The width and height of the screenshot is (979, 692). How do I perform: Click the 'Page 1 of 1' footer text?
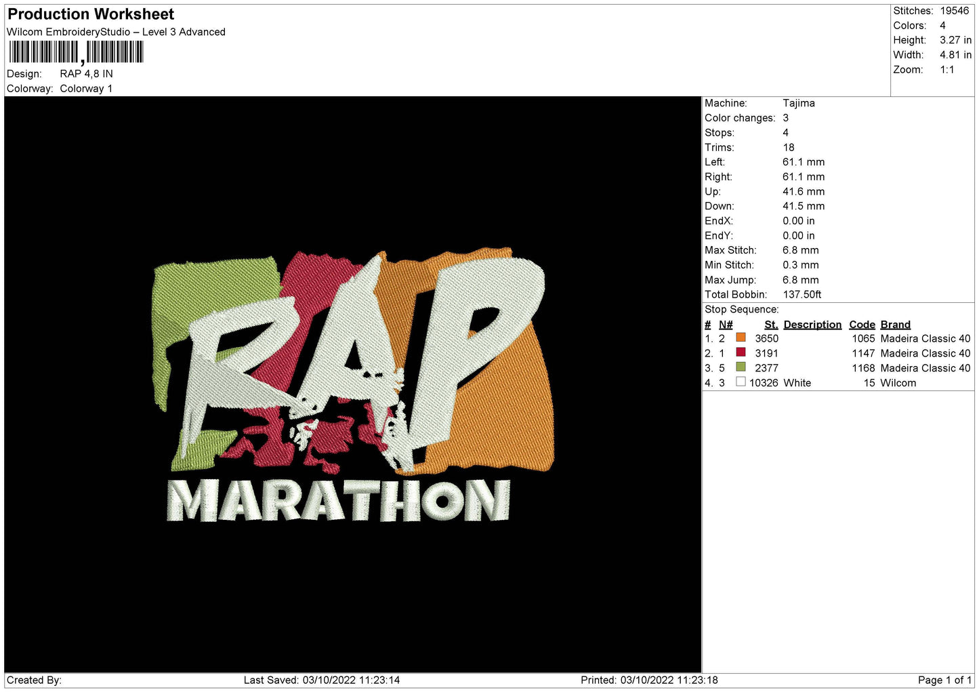pyautogui.click(x=944, y=680)
